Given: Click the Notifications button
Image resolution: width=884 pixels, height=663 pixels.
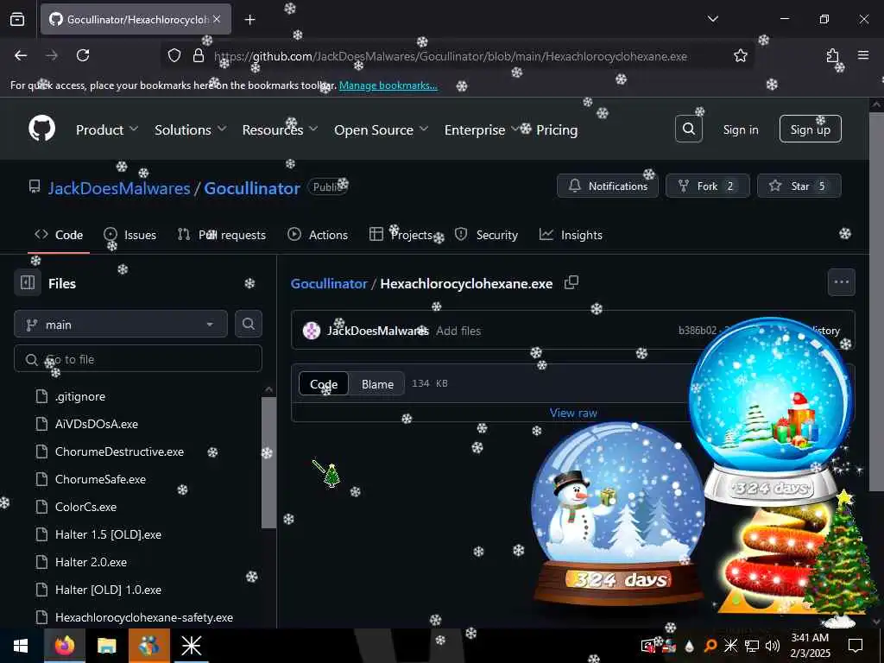Looking at the screenshot, I should tap(607, 186).
